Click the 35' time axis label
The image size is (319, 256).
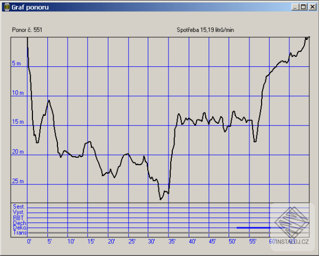[172, 241]
